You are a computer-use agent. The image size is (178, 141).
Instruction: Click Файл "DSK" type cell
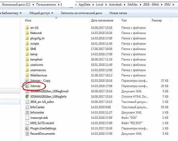[129, 118]
